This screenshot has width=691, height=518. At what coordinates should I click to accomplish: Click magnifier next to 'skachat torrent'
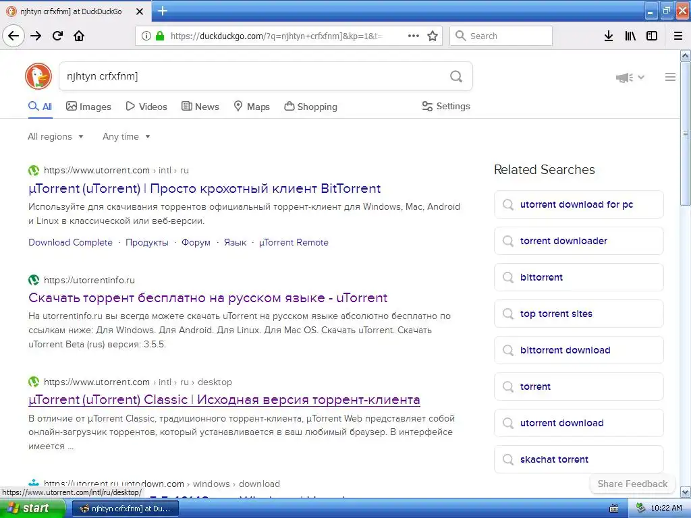[x=508, y=459]
